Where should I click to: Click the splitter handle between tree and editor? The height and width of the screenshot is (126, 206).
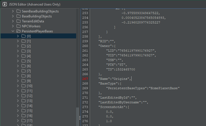click(80, 118)
